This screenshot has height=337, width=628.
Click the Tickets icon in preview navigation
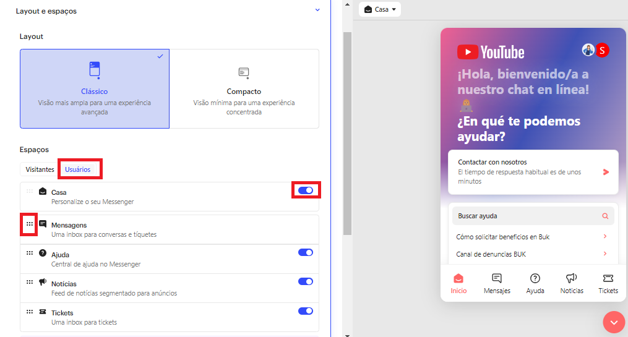tap(608, 278)
